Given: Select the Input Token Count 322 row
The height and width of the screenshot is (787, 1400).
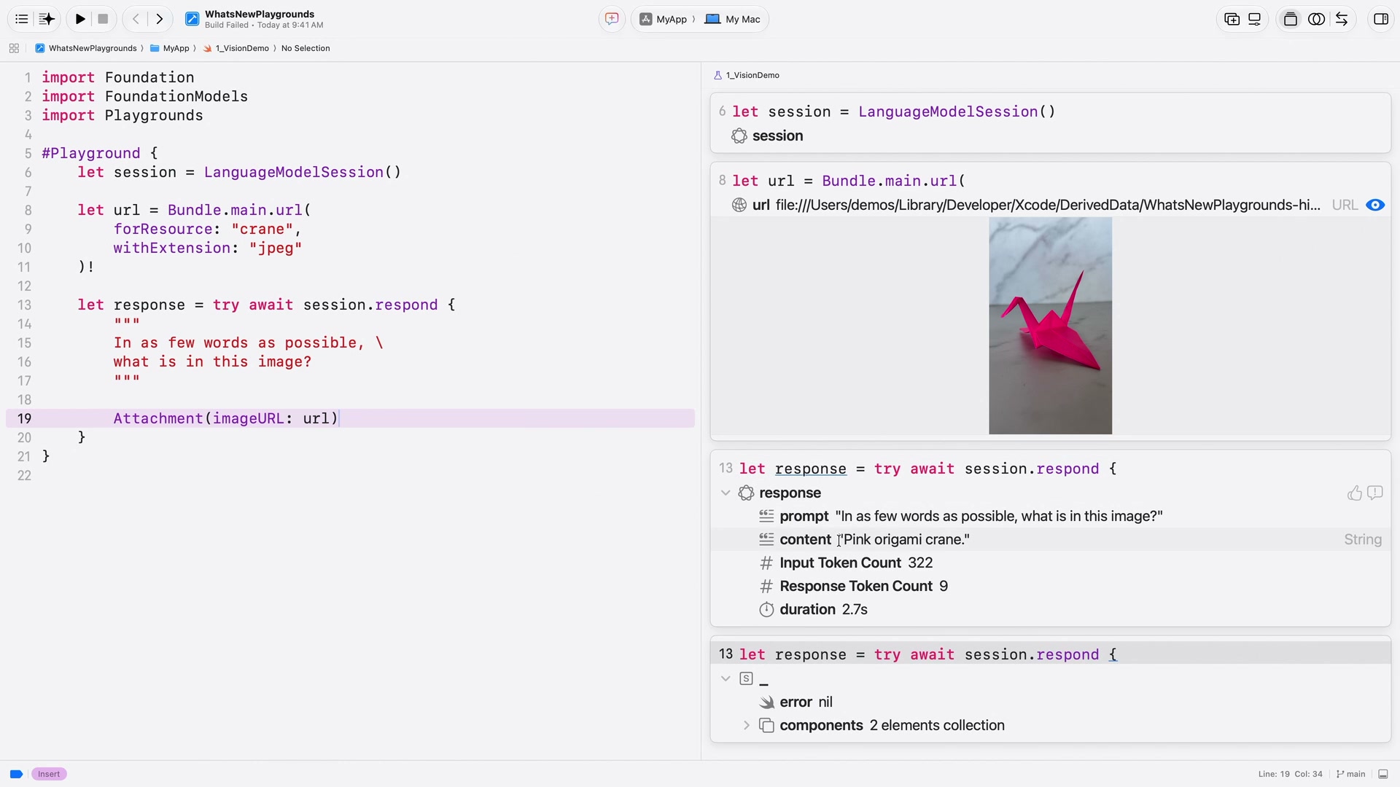Looking at the screenshot, I should point(1050,563).
